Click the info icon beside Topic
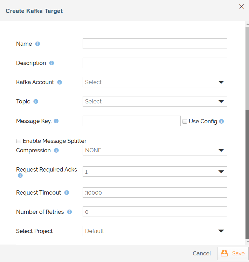This screenshot has height=262, width=249. point(36,101)
